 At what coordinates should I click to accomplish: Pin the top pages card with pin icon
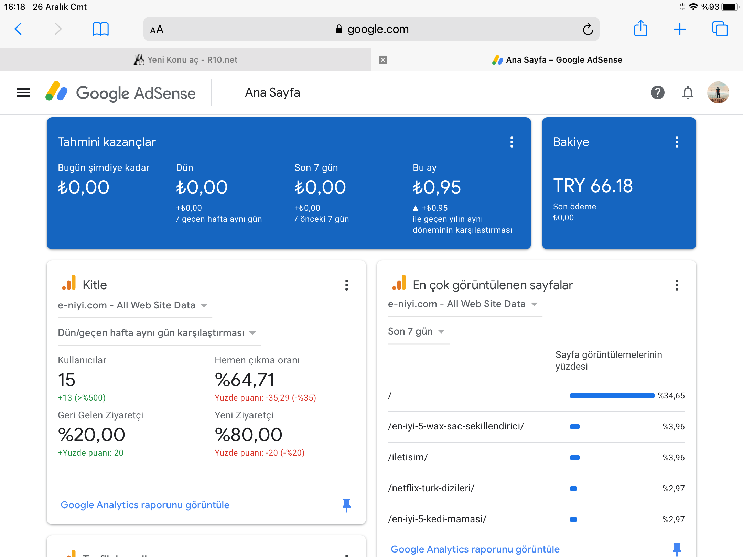point(677,549)
